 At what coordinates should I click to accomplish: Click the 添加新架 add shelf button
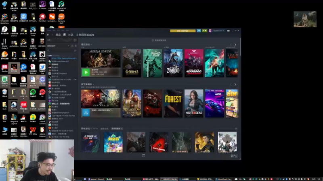point(159,41)
